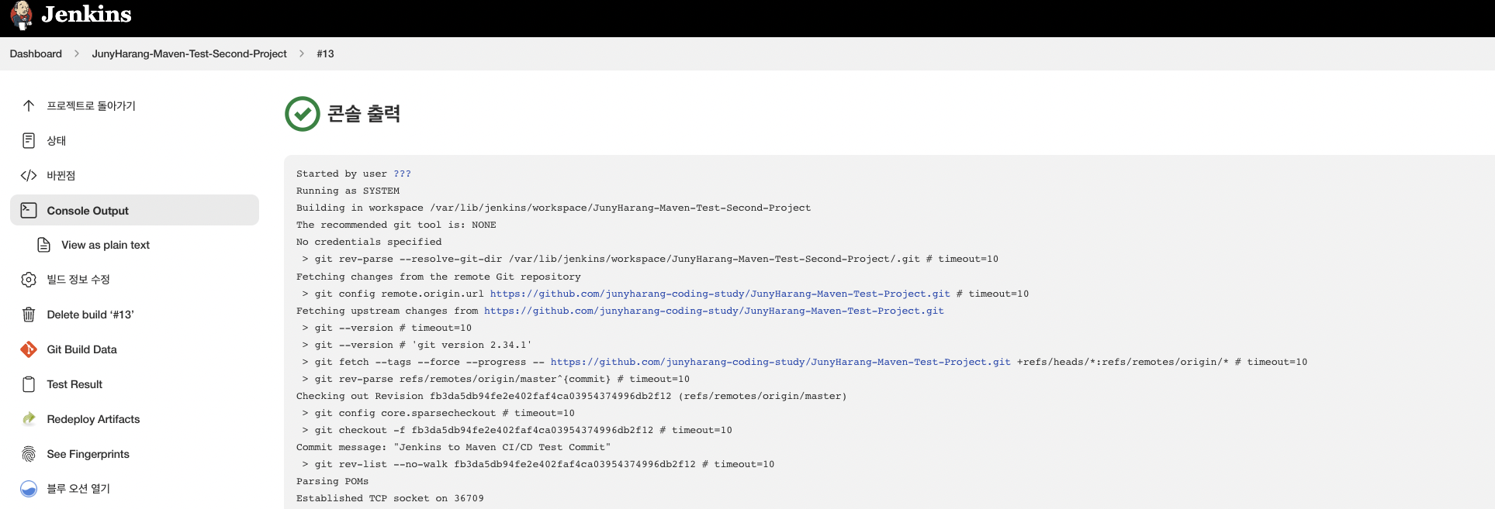Screen dimensions: 1495x509
Task: Click the Redeploy Artifacts icon
Action: (x=29, y=419)
